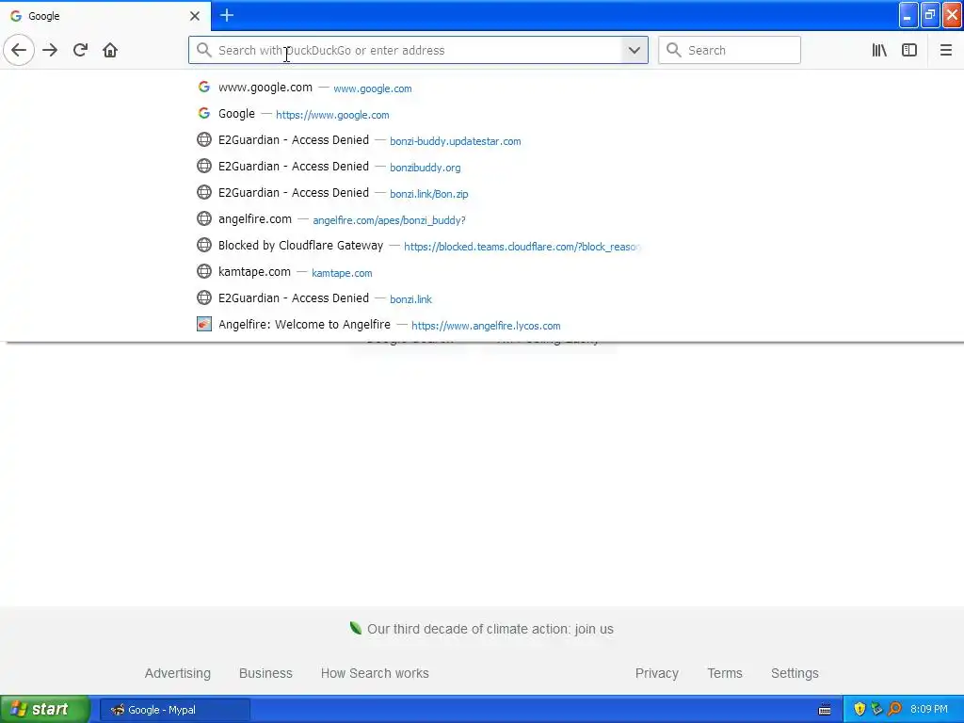Click the orange magnifier tray icon
Screen dimensions: 964x723
[894, 710]
